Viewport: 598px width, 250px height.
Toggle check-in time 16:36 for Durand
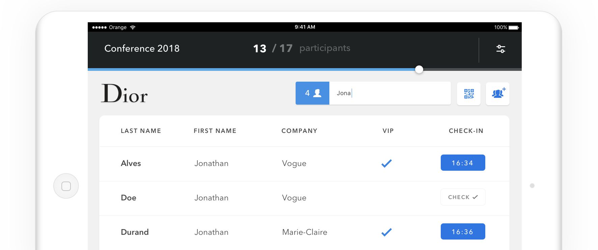[x=463, y=232]
